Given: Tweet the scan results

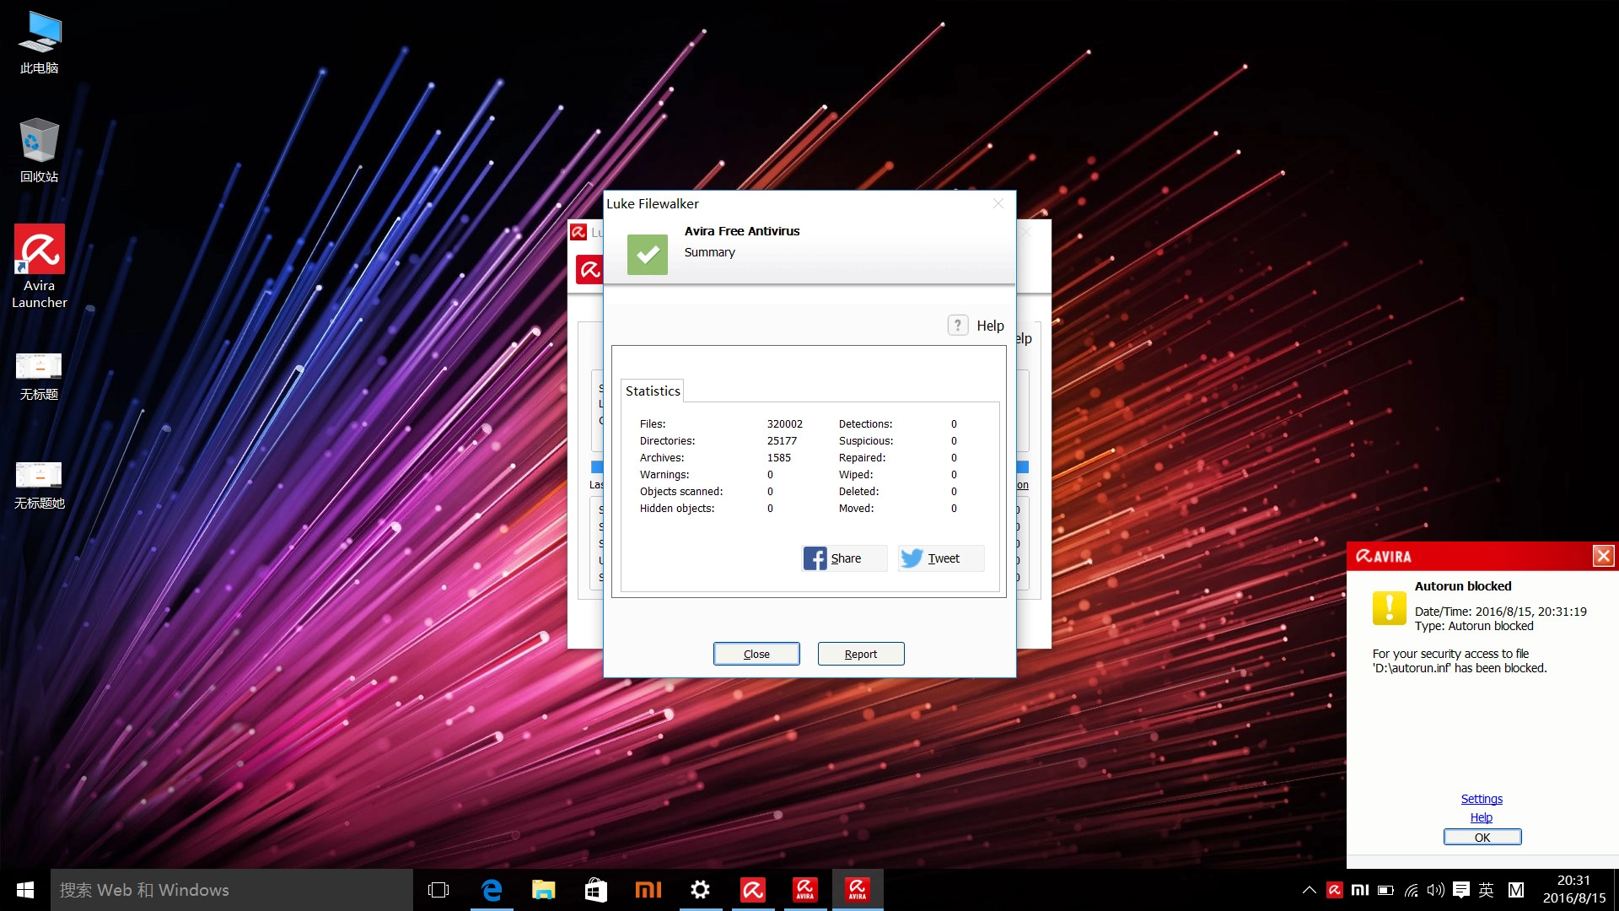Looking at the screenshot, I should pyautogui.click(x=941, y=558).
